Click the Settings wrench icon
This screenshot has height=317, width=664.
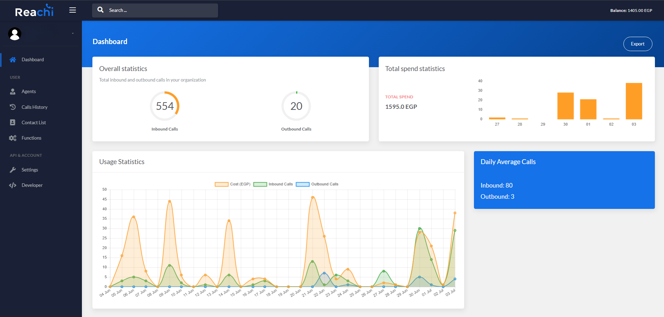coord(13,170)
